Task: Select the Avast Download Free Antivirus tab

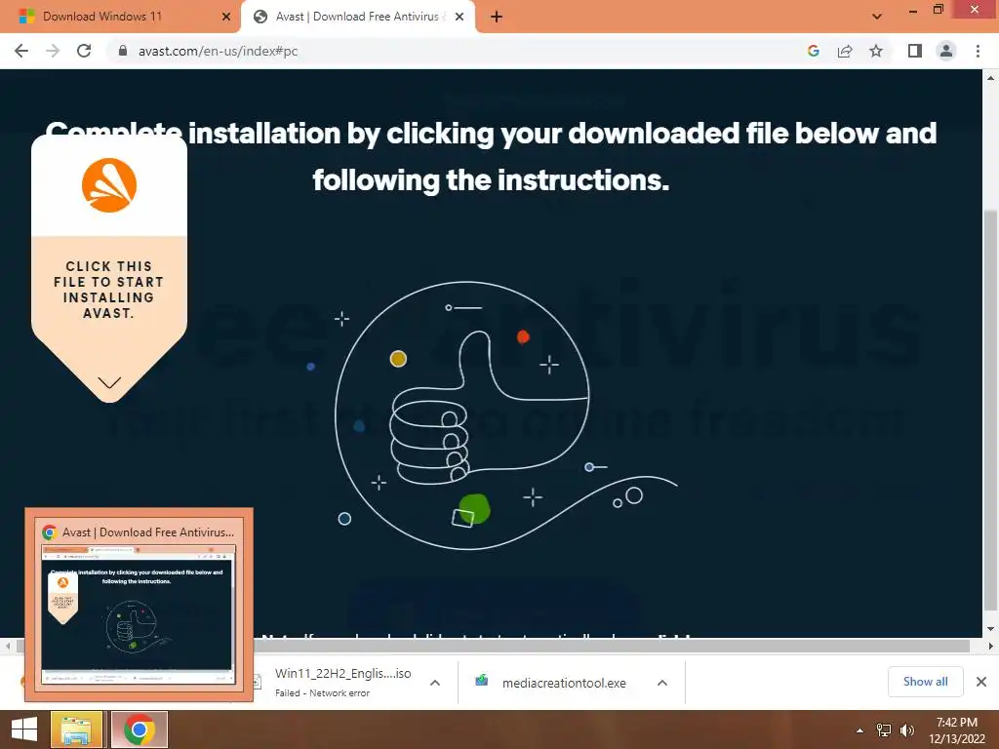Action: [x=357, y=17]
